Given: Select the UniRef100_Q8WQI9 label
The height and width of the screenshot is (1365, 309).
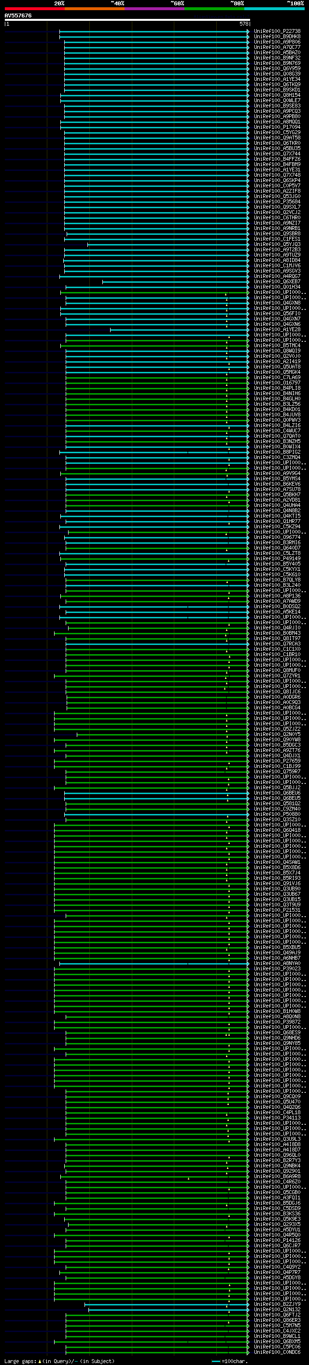Looking at the screenshot, I should [277, 351].
